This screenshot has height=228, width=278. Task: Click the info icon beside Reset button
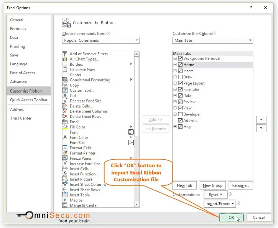tap(230, 194)
